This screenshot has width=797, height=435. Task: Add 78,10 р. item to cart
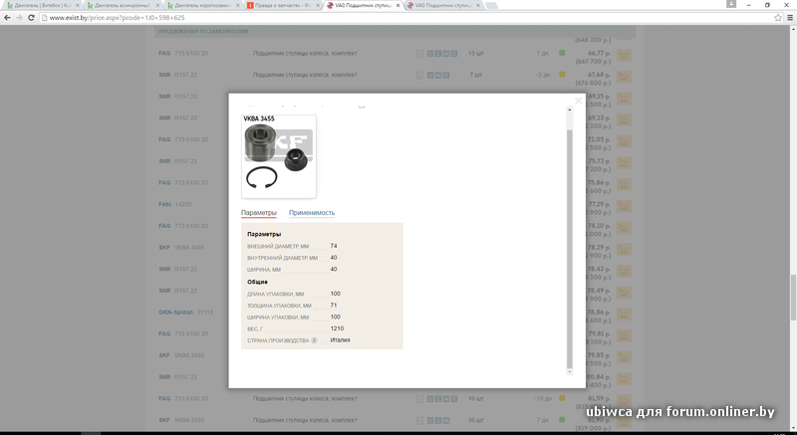pyautogui.click(x=624, y=227)
